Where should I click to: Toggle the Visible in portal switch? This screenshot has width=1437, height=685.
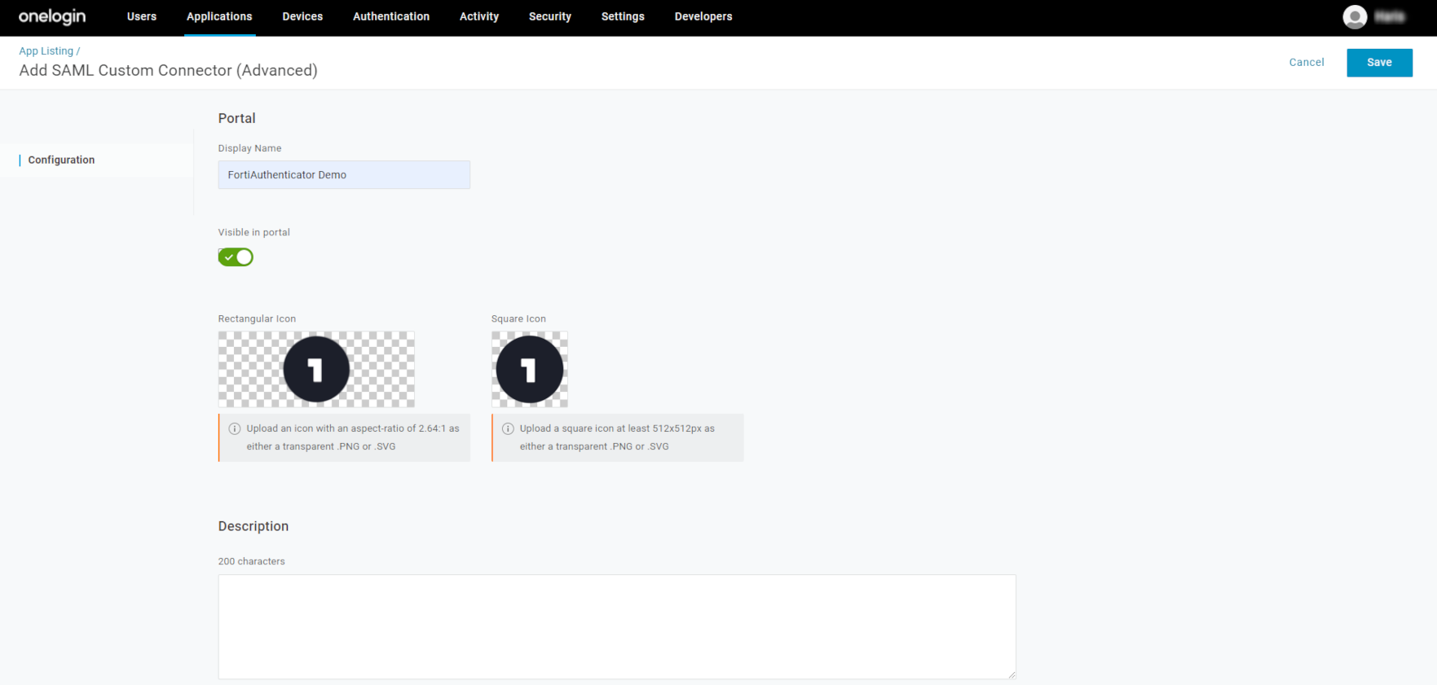(236, 257)
